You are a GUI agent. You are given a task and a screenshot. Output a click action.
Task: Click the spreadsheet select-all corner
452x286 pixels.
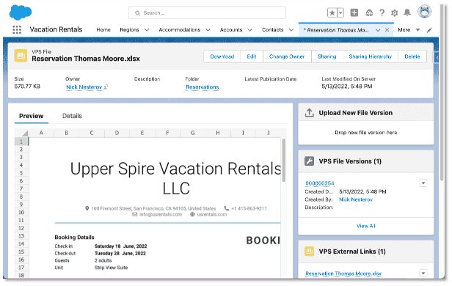tap(21, 133)
